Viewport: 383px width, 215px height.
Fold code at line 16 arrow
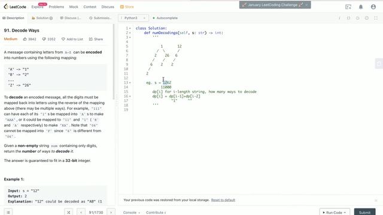(130, 96)
